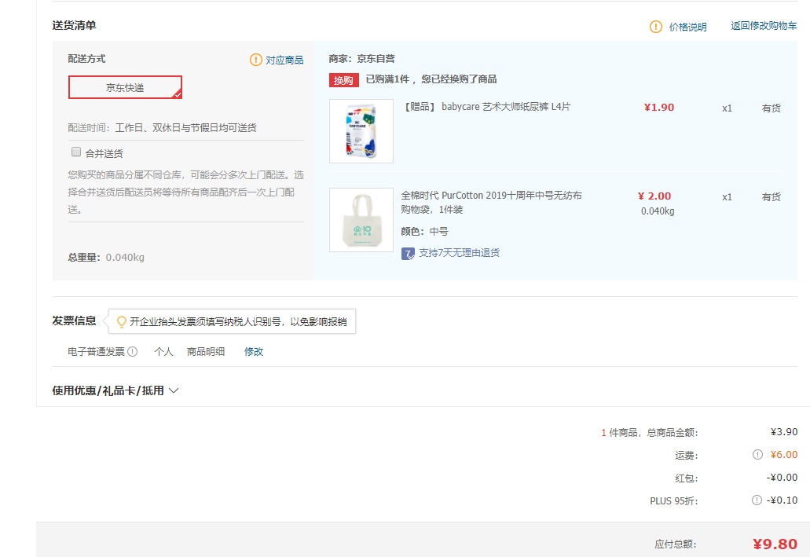Click the diaper price ¥1.90
The image size is (810, 557).
tap(659, 108)
